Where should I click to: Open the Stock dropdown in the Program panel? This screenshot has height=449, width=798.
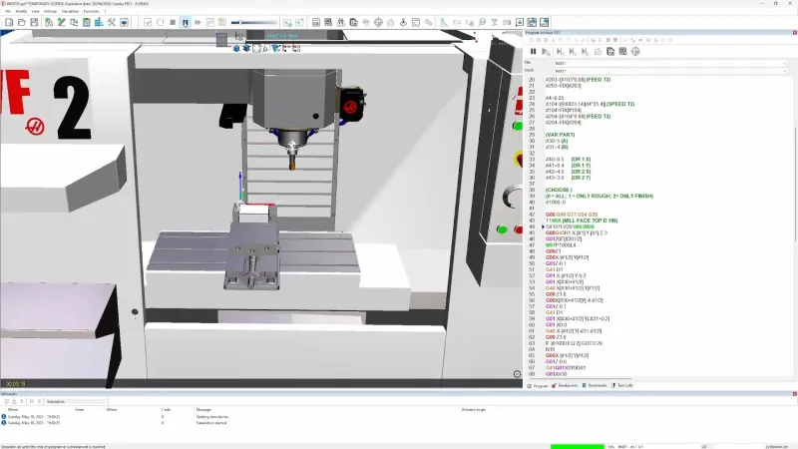tap(670, 71)
